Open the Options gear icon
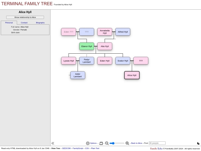The height and width of the screenshot is (151, 201). [x=88, y=143]
